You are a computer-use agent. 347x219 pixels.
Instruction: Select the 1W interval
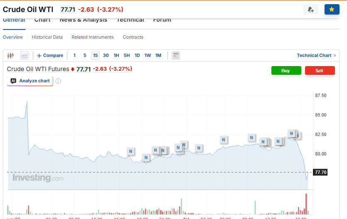click(x=148, y=56)
